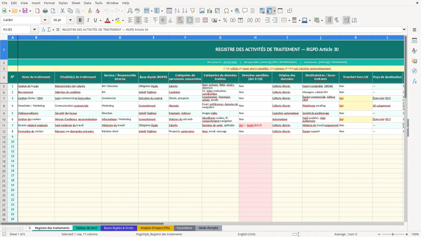Click the zoom out minus button
Viewport: 421px width, 237px height.
point(379,234)
